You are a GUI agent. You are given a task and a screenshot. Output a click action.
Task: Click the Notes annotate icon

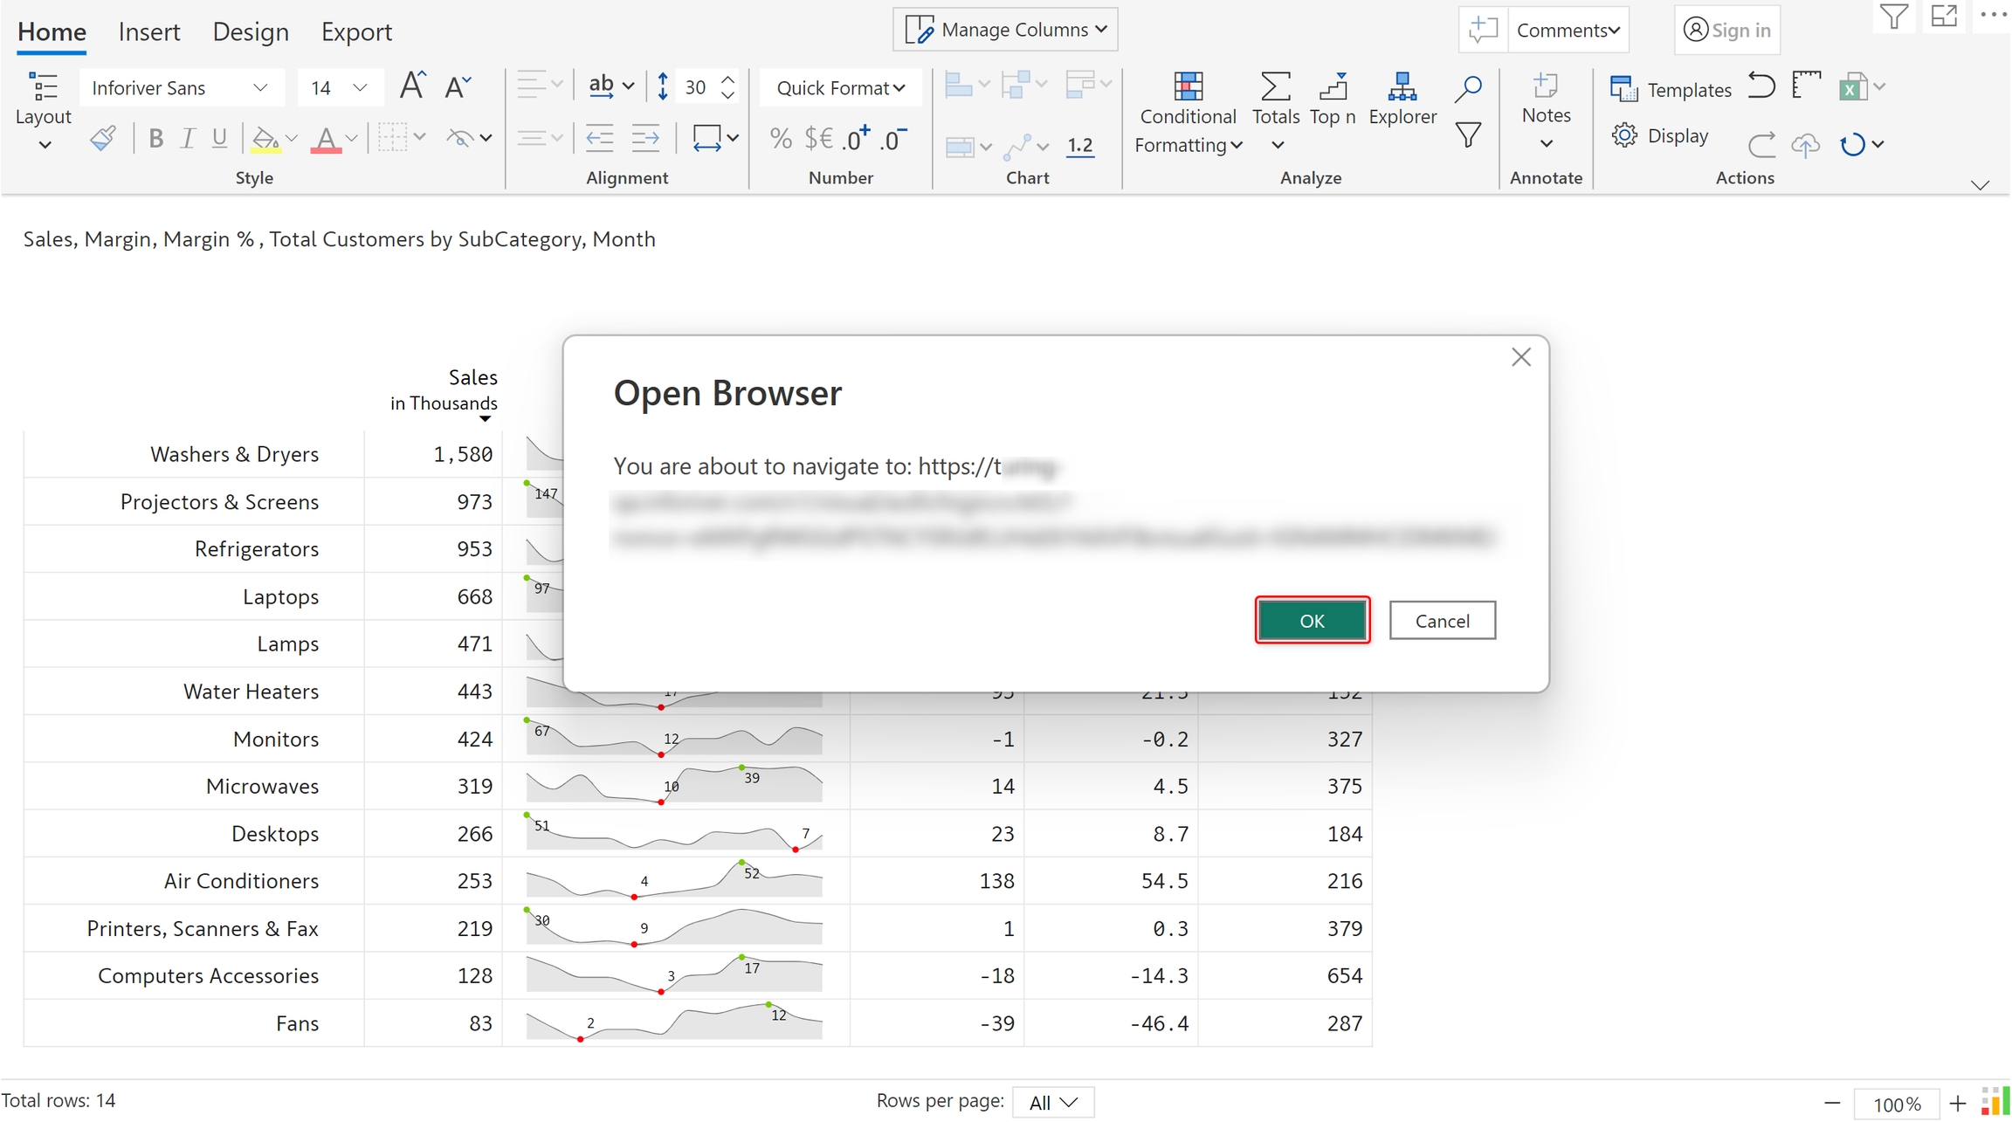(x=1546, y=87)
